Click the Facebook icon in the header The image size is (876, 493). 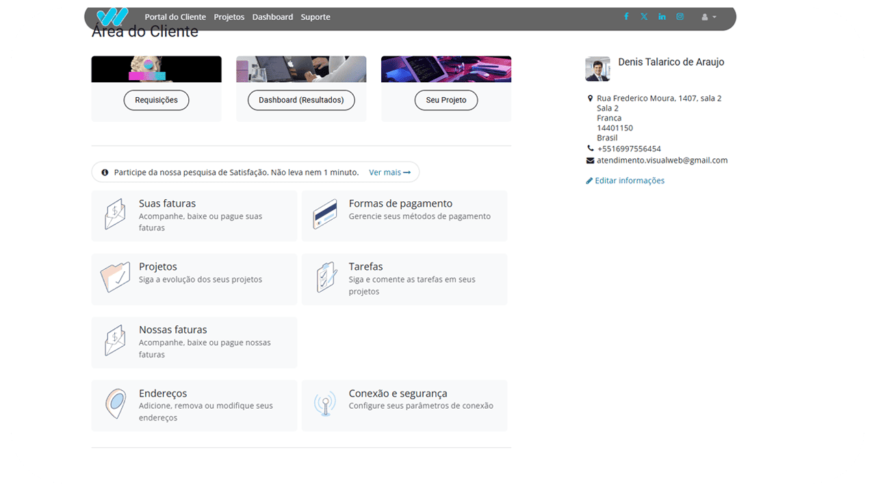(626, 17)
